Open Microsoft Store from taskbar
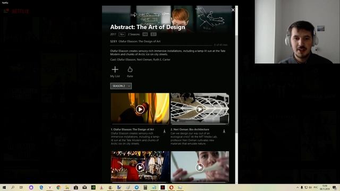Screen dimensions: 340x191 (x=76, y=187)
